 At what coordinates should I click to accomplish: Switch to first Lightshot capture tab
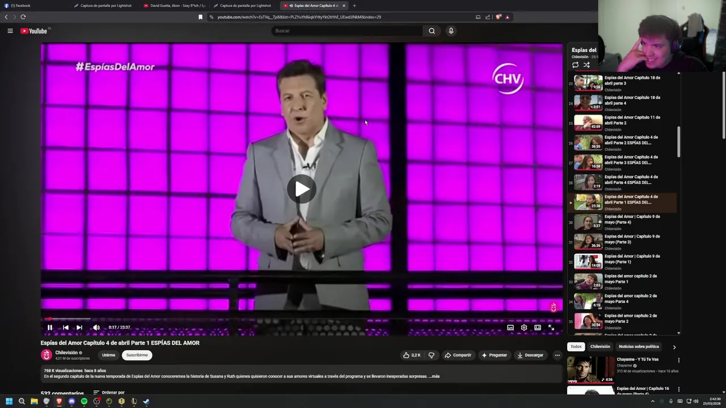105,6
